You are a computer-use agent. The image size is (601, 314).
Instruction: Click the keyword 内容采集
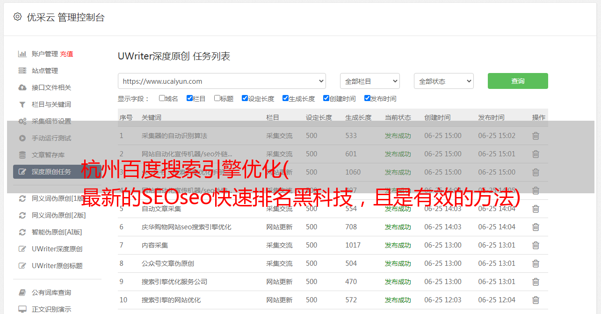point(155,245)
